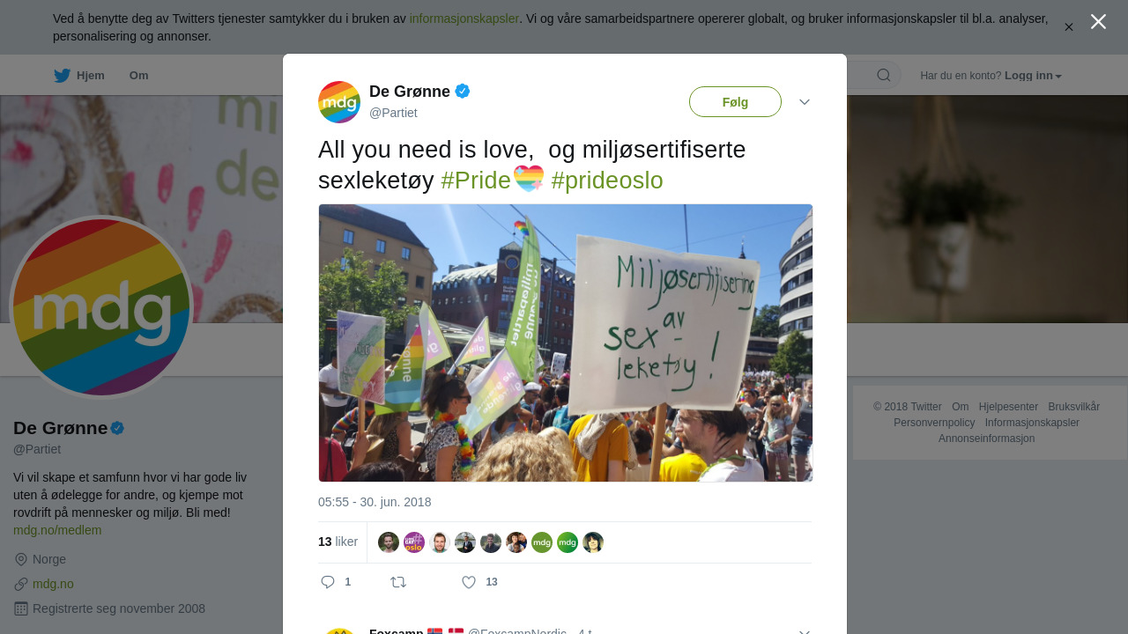The image size is (1128, 634).
Task: Open the Pride parade photo
Action: pos(565,343)
